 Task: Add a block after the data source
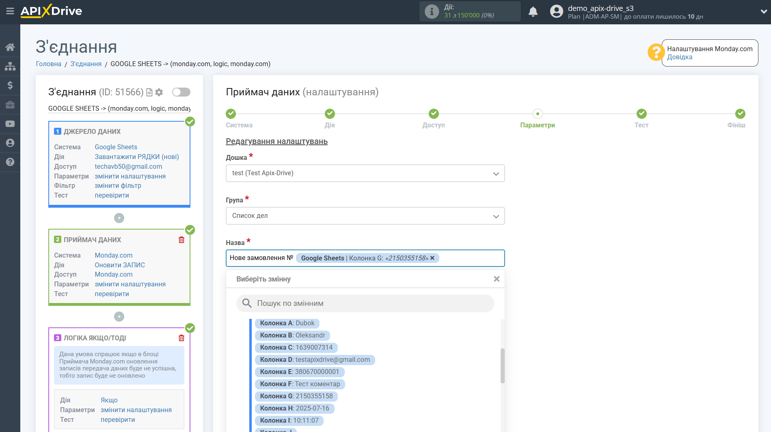(119, 218)
